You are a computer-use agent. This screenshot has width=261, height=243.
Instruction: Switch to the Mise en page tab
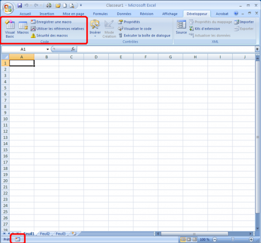[74, 14]
